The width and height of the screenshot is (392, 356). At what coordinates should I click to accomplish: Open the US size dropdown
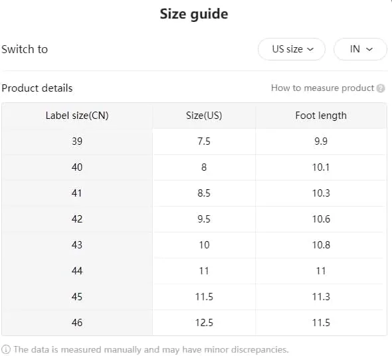coord(292,49)
